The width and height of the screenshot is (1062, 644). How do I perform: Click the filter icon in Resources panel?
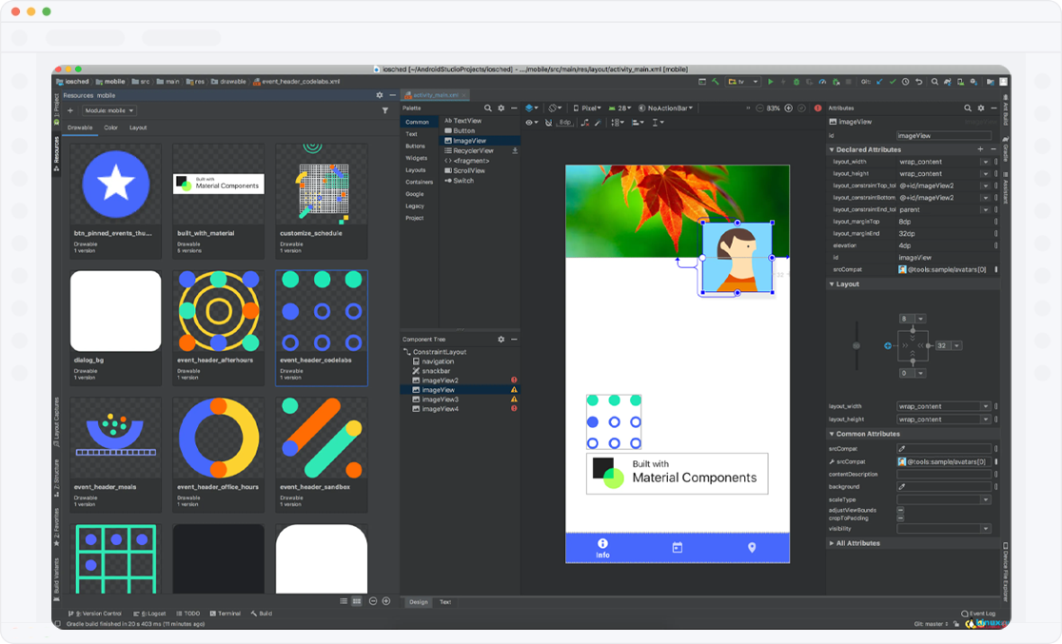click(385, 110)
